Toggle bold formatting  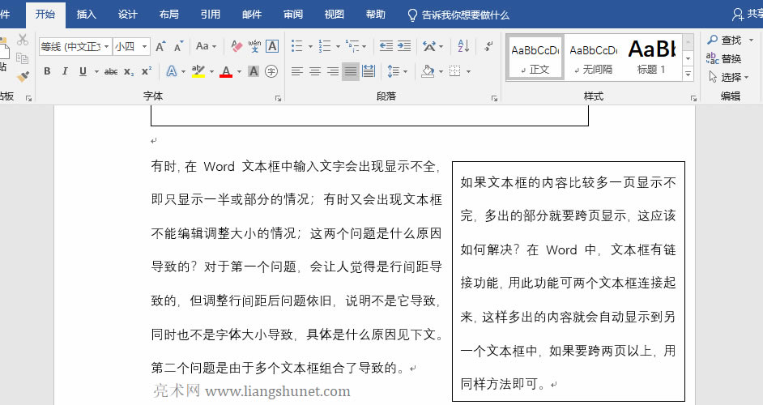pos(47,71)
